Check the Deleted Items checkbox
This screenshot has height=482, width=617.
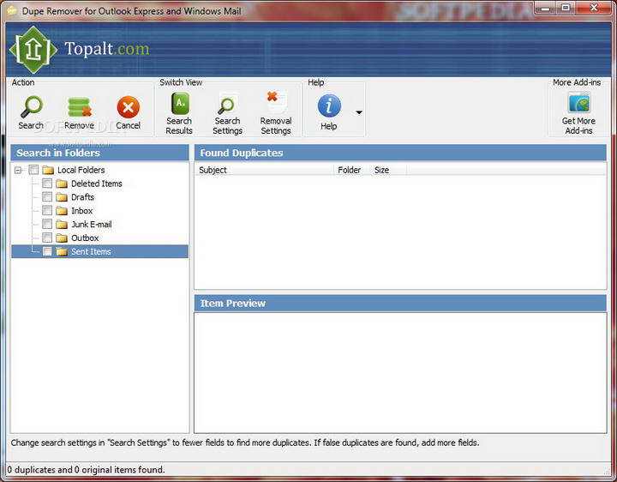pos(47,184)
